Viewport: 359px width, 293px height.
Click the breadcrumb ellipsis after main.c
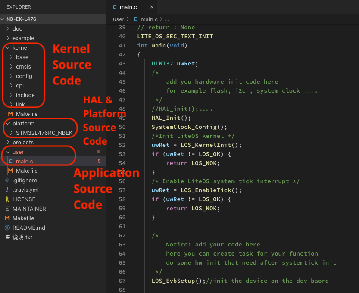tap(167, 19)
